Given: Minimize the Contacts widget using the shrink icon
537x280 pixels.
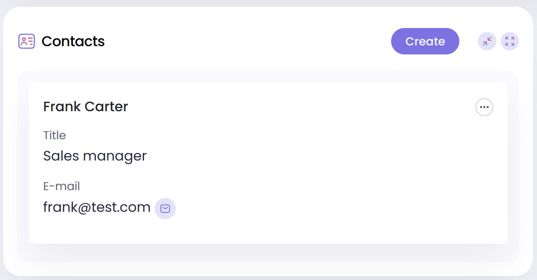Looking at the screenshot, I should 487,41.
